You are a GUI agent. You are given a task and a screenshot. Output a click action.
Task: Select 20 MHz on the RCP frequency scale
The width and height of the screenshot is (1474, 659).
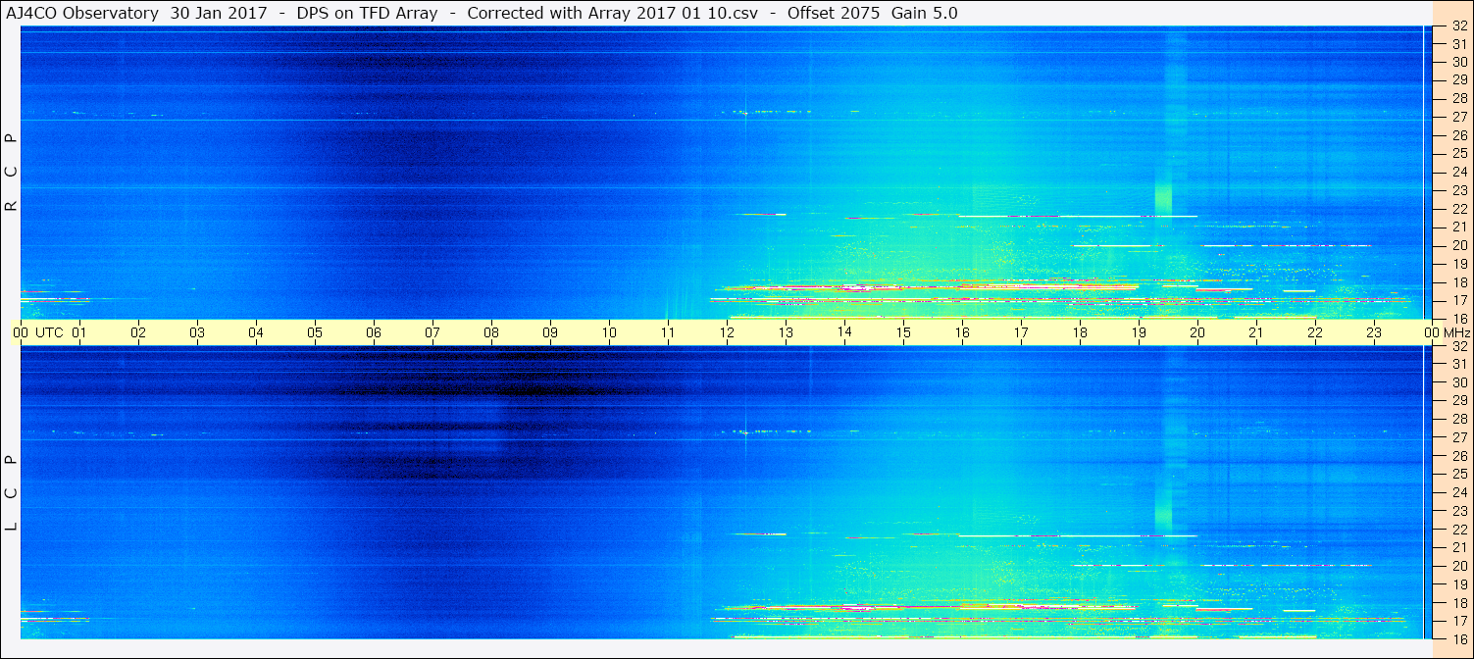[x=1459, y=245]
